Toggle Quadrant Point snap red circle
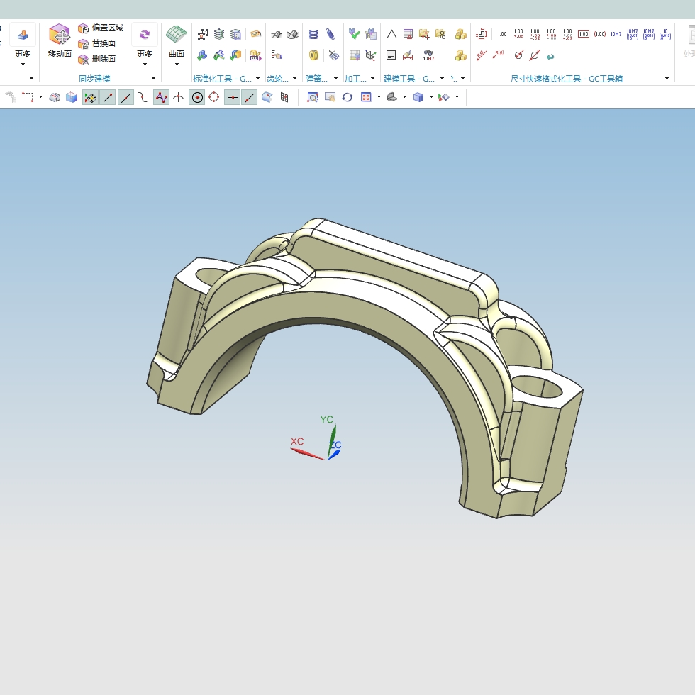 (x=214, y=97)
